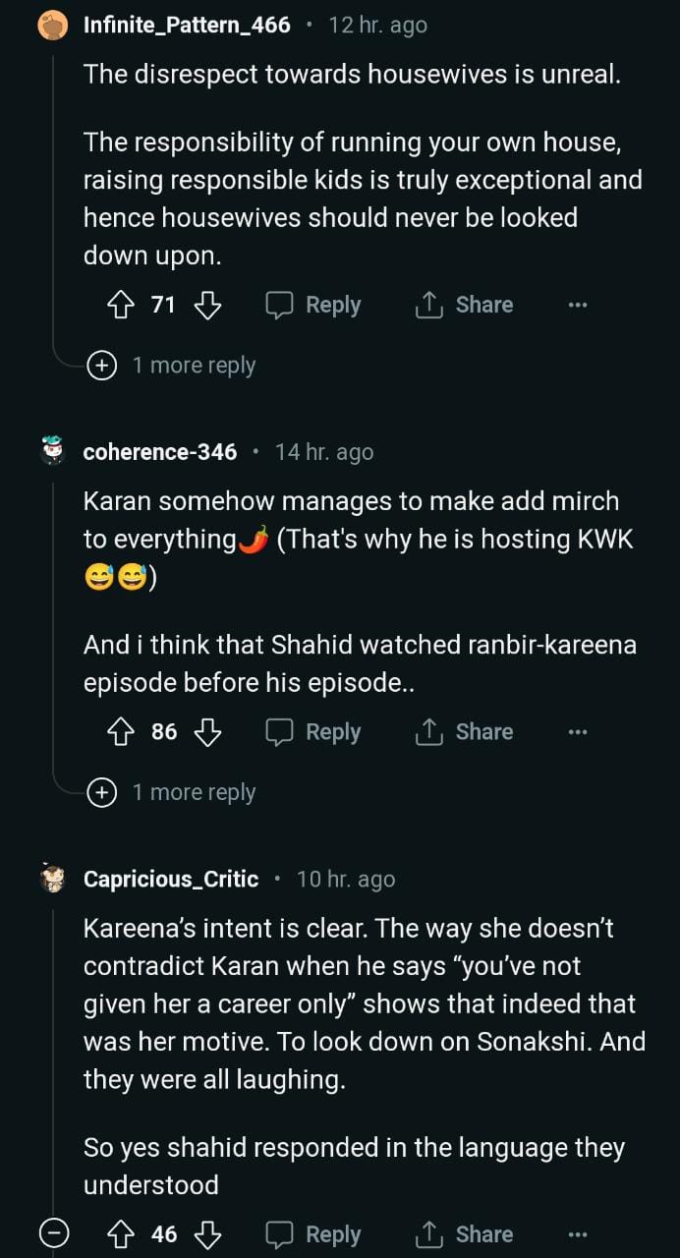Screen dimensions: 680x1258
Task: Upvote Infinite_Pattern_466's comment
Action: (x=121, y=306)
